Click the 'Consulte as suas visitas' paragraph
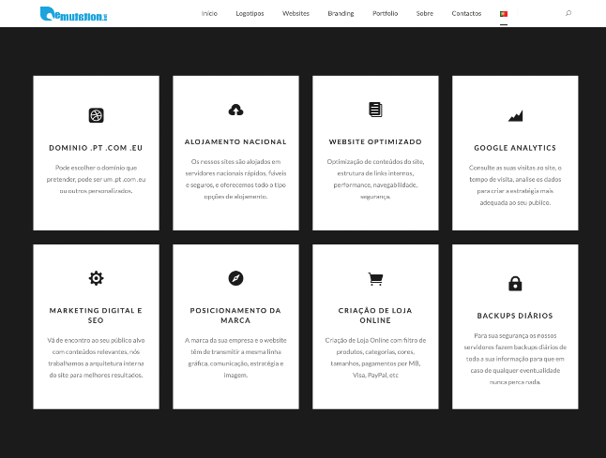Viewport: 606px width, 458px height. pos(515,185)
